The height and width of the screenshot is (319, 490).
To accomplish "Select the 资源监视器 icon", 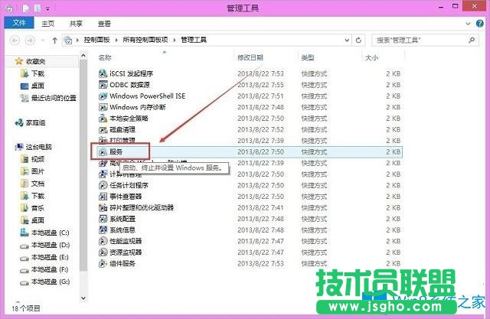I will 103,252.
